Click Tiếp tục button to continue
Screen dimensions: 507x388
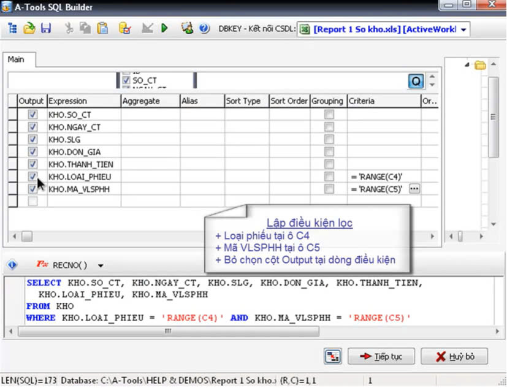(381, 356)
